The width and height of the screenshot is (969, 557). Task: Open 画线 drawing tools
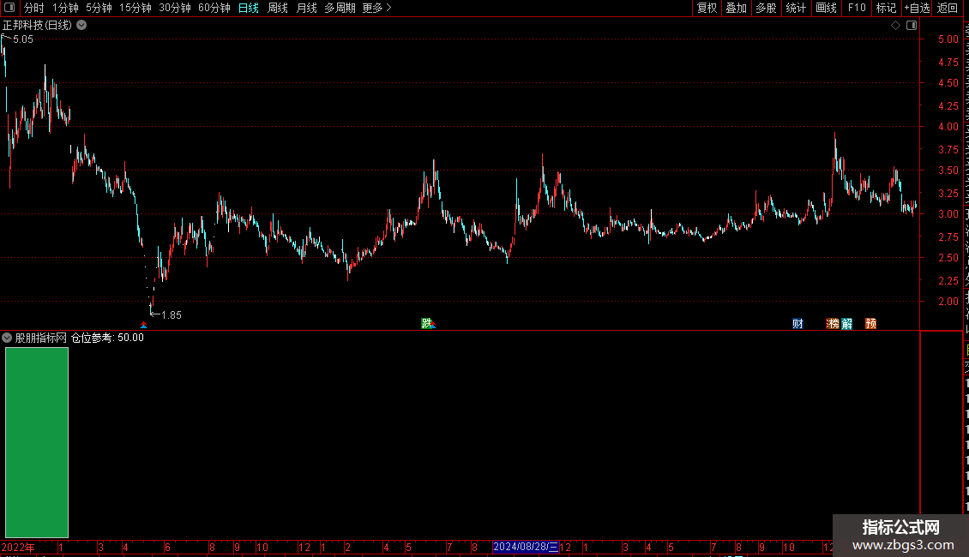point(826,8)
